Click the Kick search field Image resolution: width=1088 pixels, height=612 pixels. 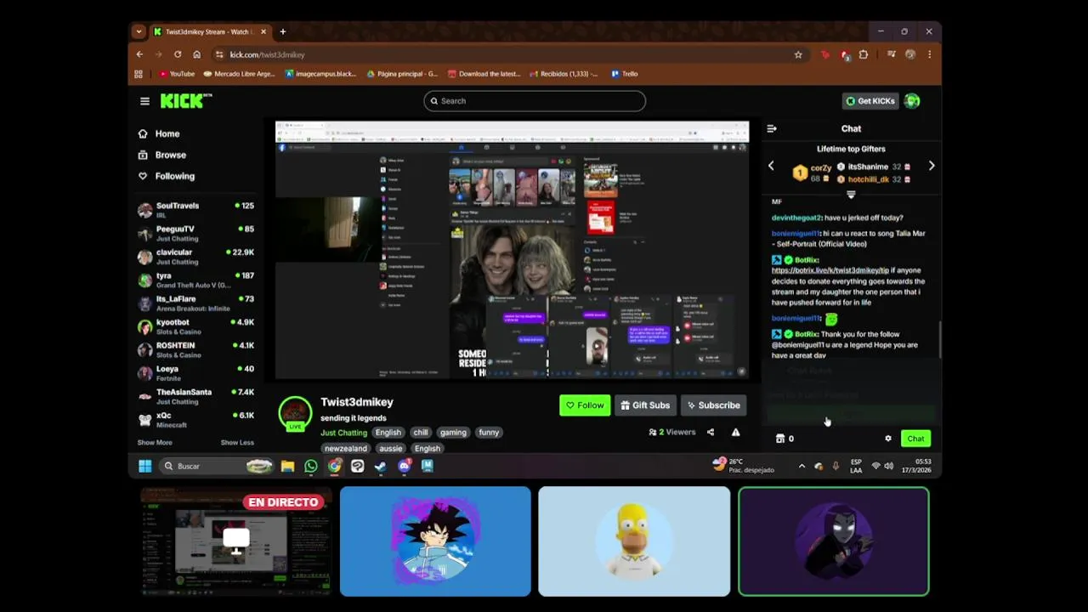[x=535, y=101]
